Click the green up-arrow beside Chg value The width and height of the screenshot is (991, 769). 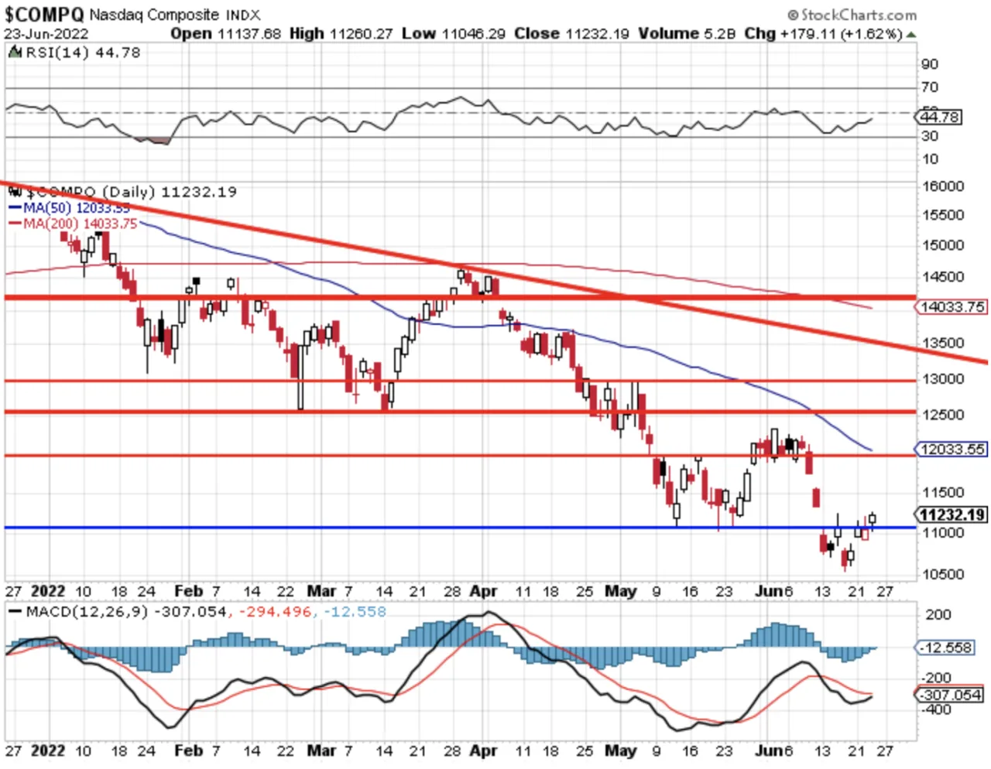tap(911, 35)
